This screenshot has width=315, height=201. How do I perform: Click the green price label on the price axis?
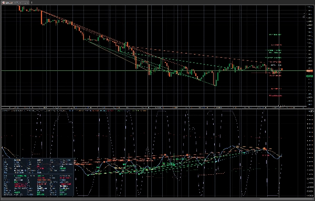309,76
